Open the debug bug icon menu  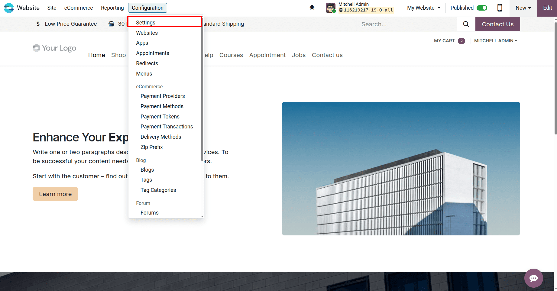312,8
